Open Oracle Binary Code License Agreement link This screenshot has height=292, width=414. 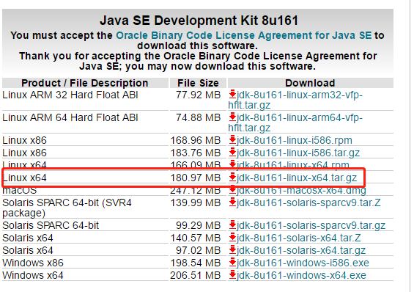(244, 35)
